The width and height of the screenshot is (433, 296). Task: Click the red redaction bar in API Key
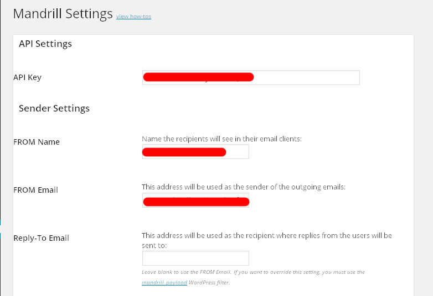tap(198, 77)
